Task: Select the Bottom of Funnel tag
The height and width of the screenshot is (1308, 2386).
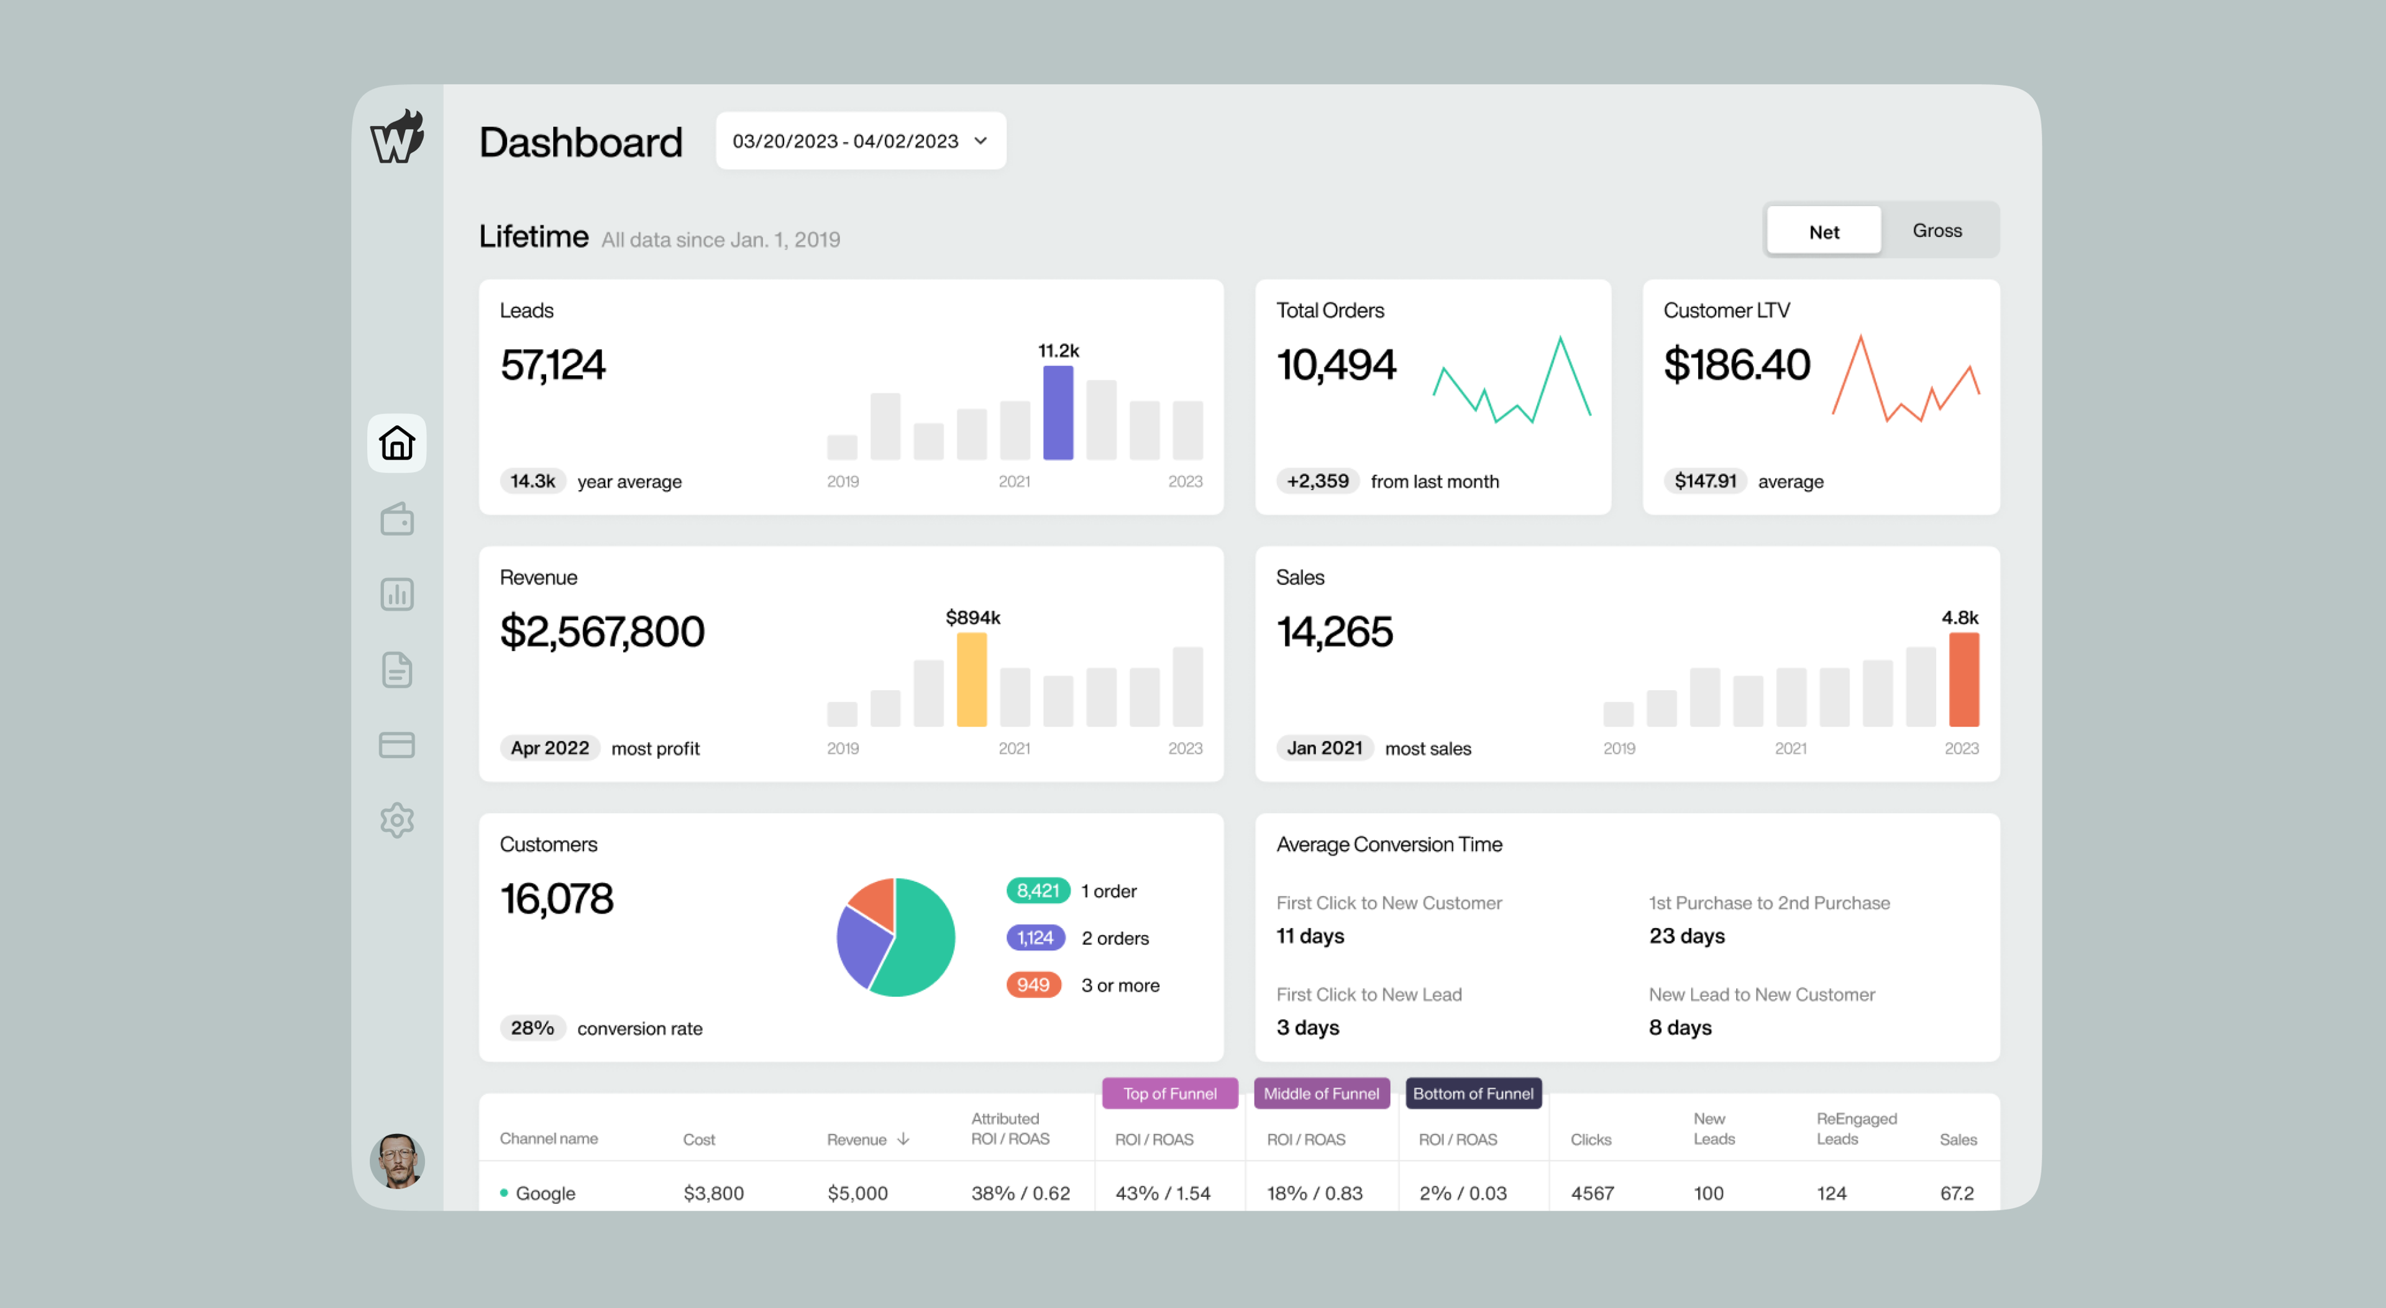Action: point(1474,1093)
